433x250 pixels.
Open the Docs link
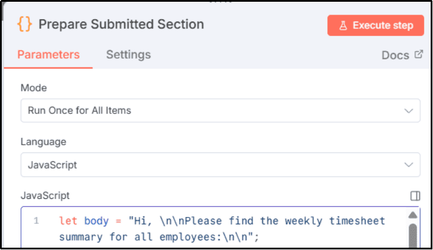(x=395, y=55)
